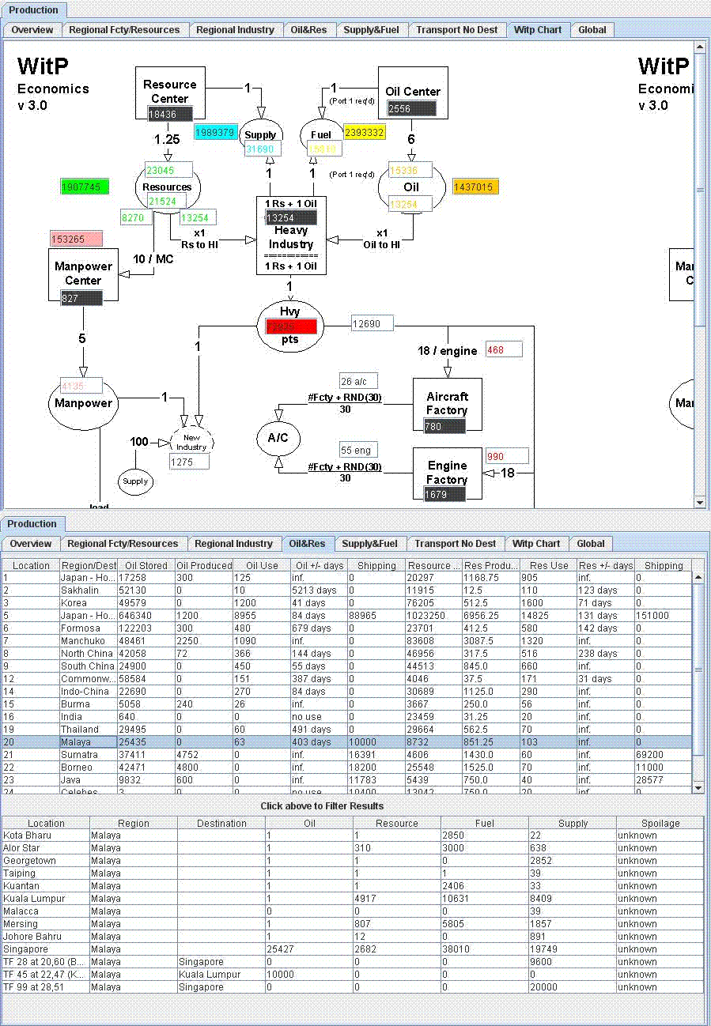The image size is (711, 1026).
Task: Select the Sumatra row in region table
Action: pyautogui.click(x=347, y=755)
